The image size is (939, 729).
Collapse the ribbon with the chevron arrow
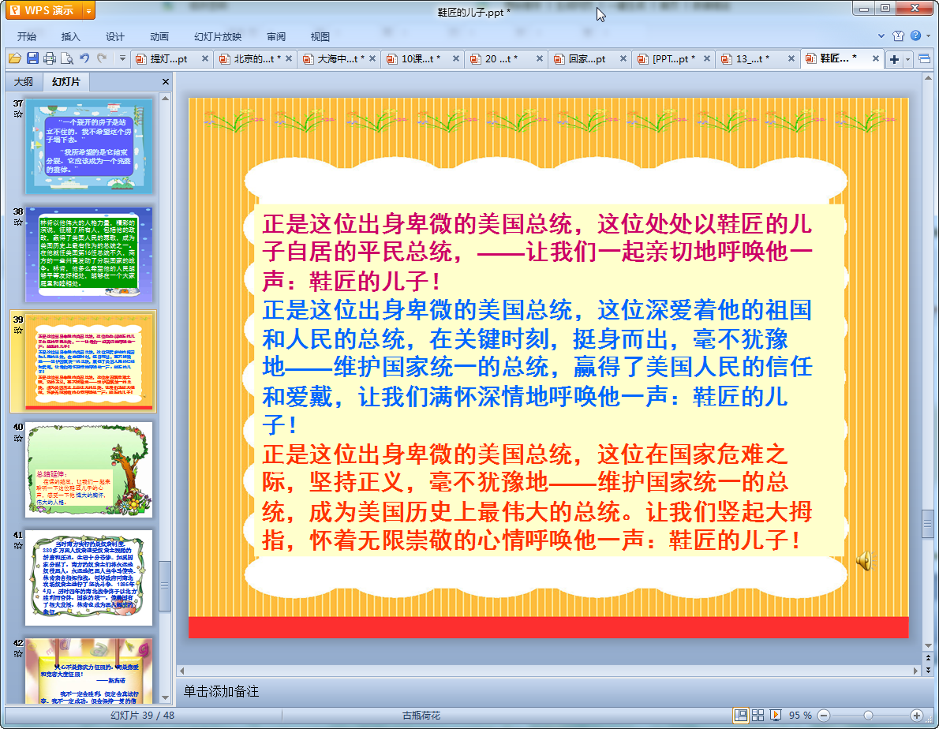click(x=881, y=36)
